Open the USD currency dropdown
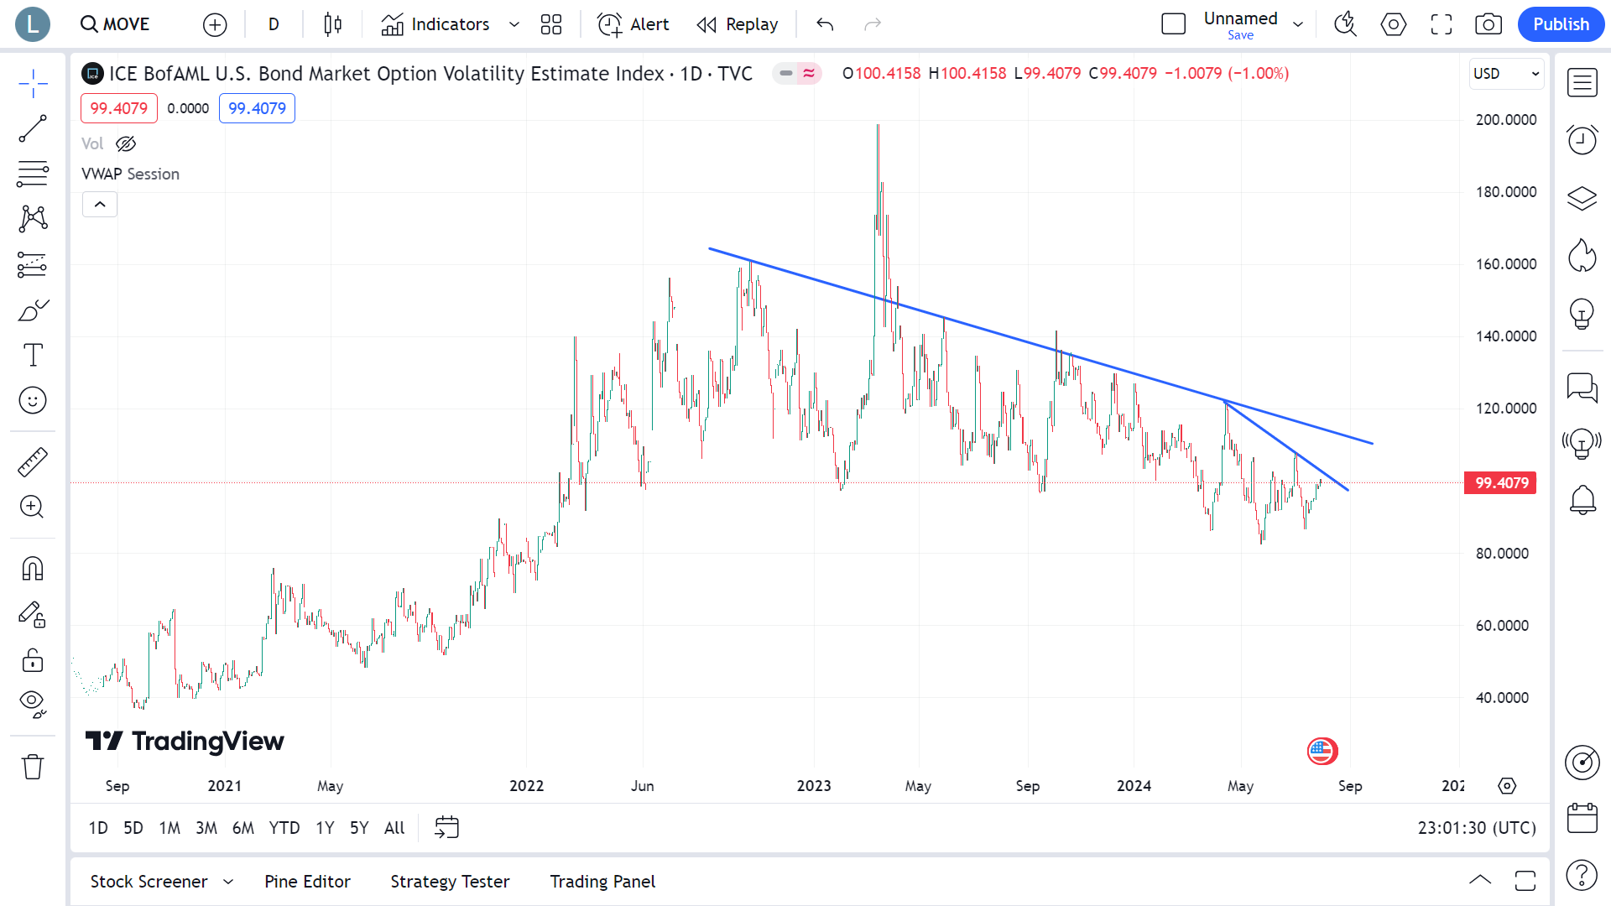The width and height of the screenshot is (1611, 906). click(1506, 74)
